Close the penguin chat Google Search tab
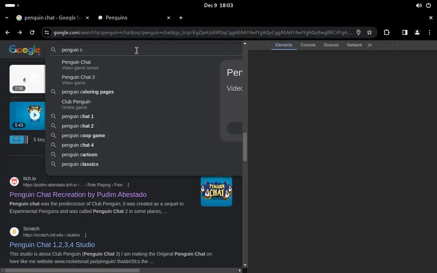The width and height of the screenshot is (437, 273). [x=87, y=18]
